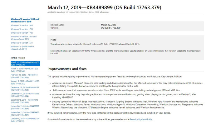Click the 'Improvements and fixes' heading
This screenshot has width=206, height=129.
pyautogui.click(x=67, y=69)
